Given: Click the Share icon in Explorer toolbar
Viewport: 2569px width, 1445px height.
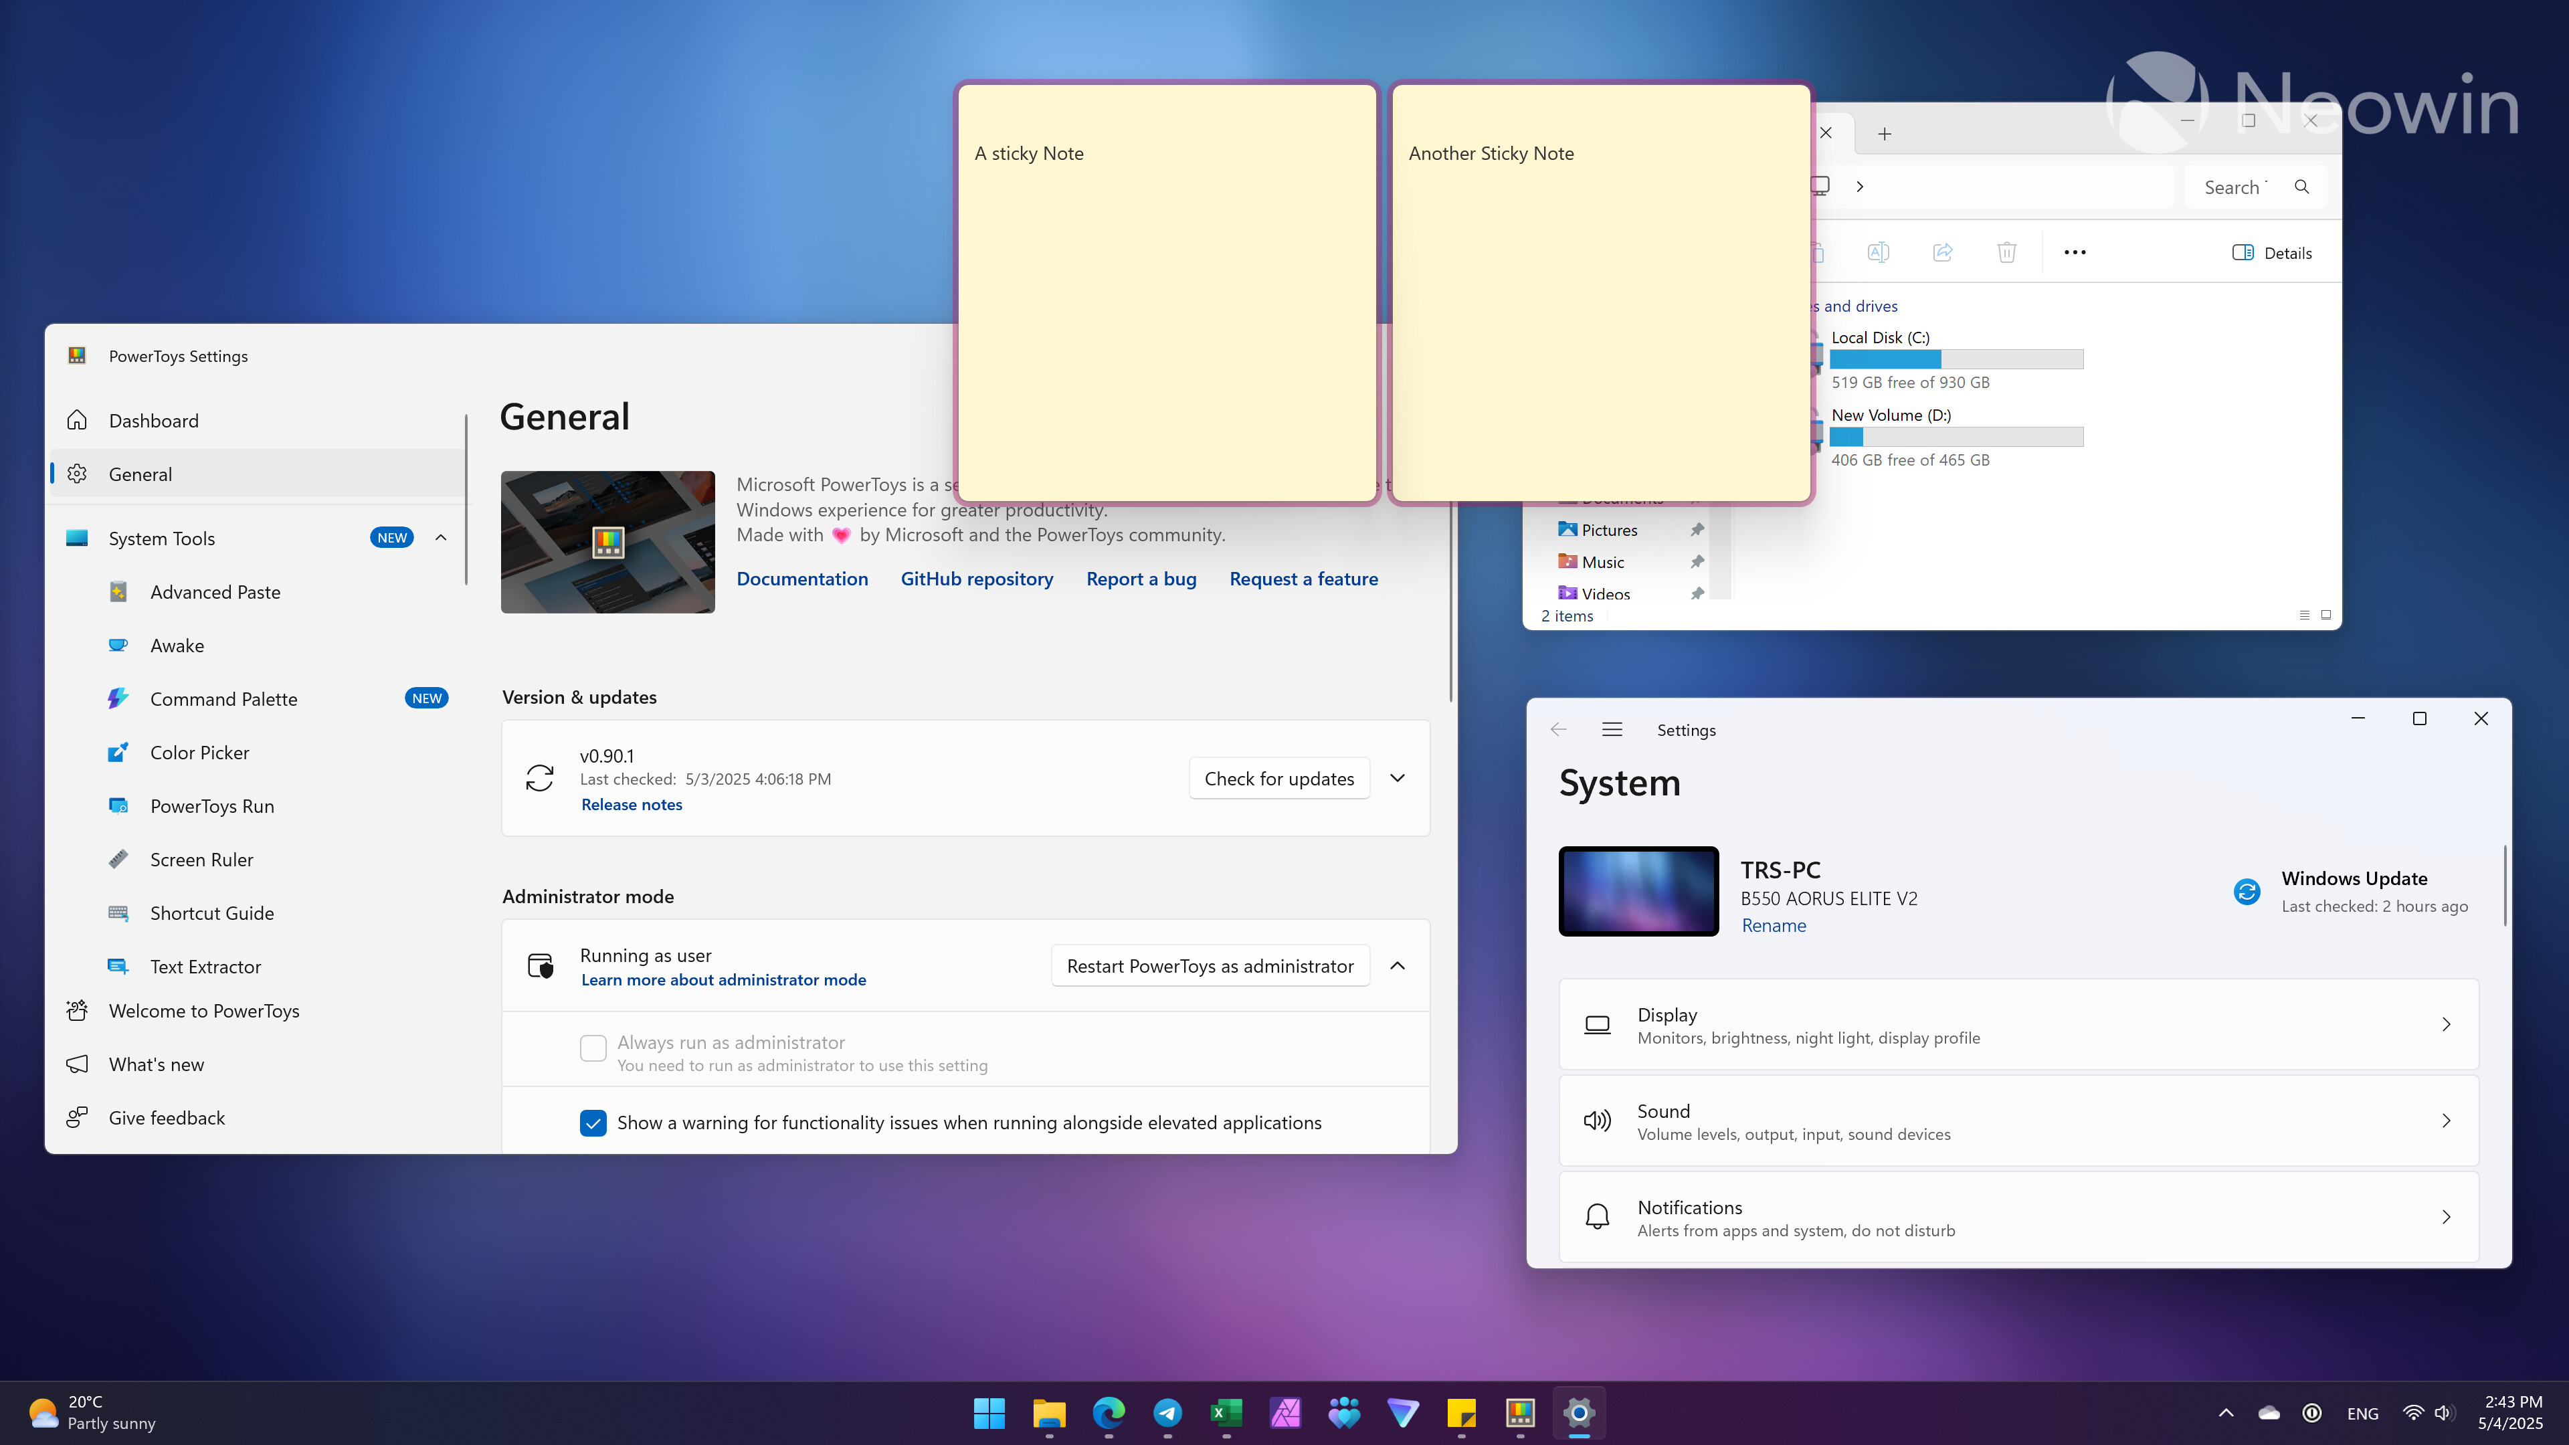Looking at the screenshot, I should [1943, 252].
